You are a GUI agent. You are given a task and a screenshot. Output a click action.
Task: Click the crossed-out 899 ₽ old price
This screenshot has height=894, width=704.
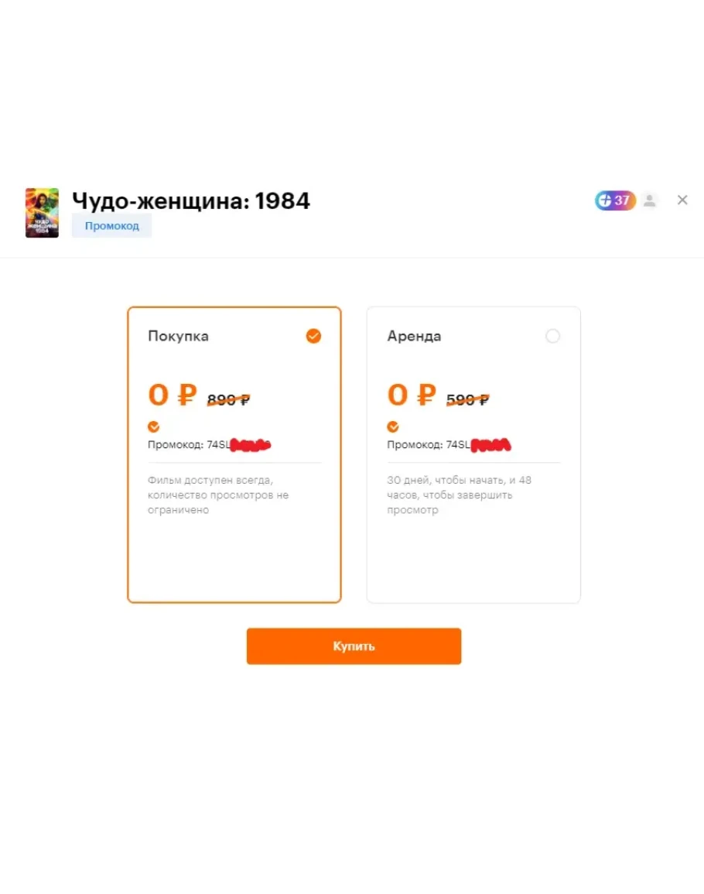click(x=228, y=399)
